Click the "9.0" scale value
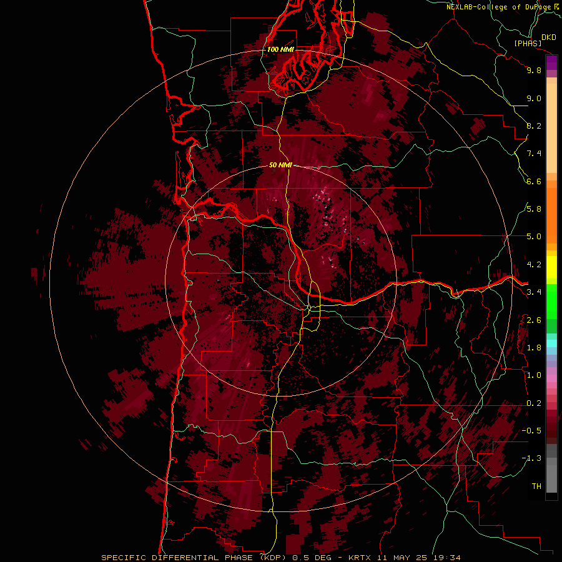562x562 pixels. pyautogui.click(x=534, y=98)
